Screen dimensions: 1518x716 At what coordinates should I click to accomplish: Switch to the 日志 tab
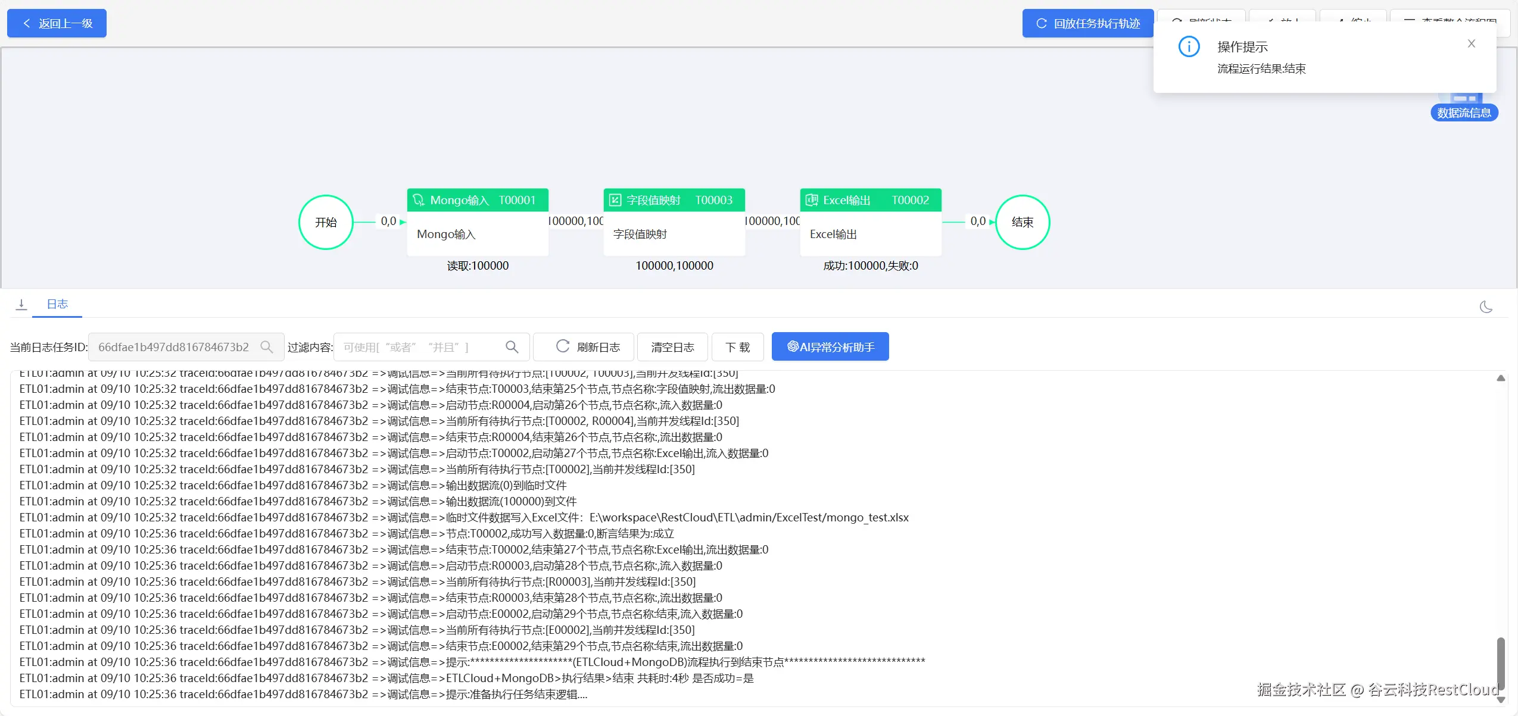[x=57, y=304]
